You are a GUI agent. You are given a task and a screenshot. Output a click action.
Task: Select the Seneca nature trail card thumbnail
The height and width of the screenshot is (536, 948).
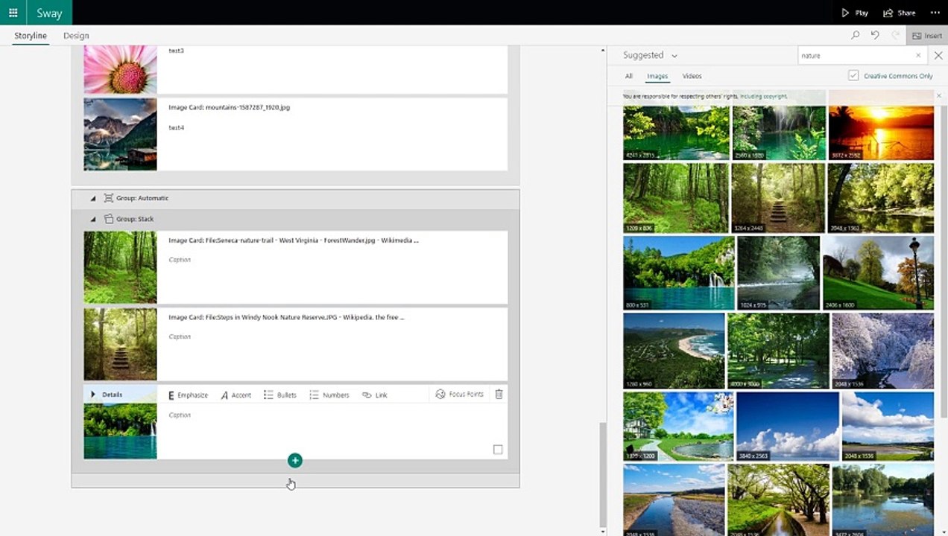[x=120, y=267]
